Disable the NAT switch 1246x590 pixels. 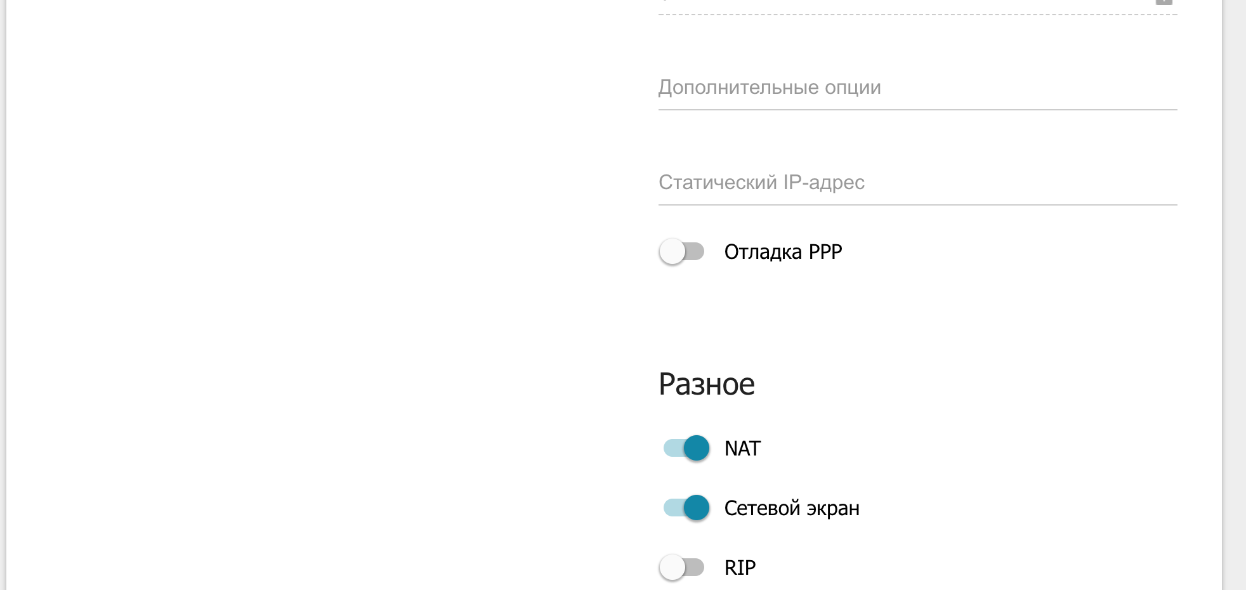[x=686, y=449]
